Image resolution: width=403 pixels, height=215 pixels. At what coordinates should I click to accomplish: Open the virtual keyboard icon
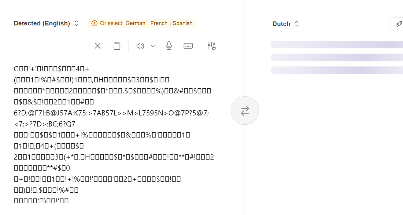(x=188, y=46)
